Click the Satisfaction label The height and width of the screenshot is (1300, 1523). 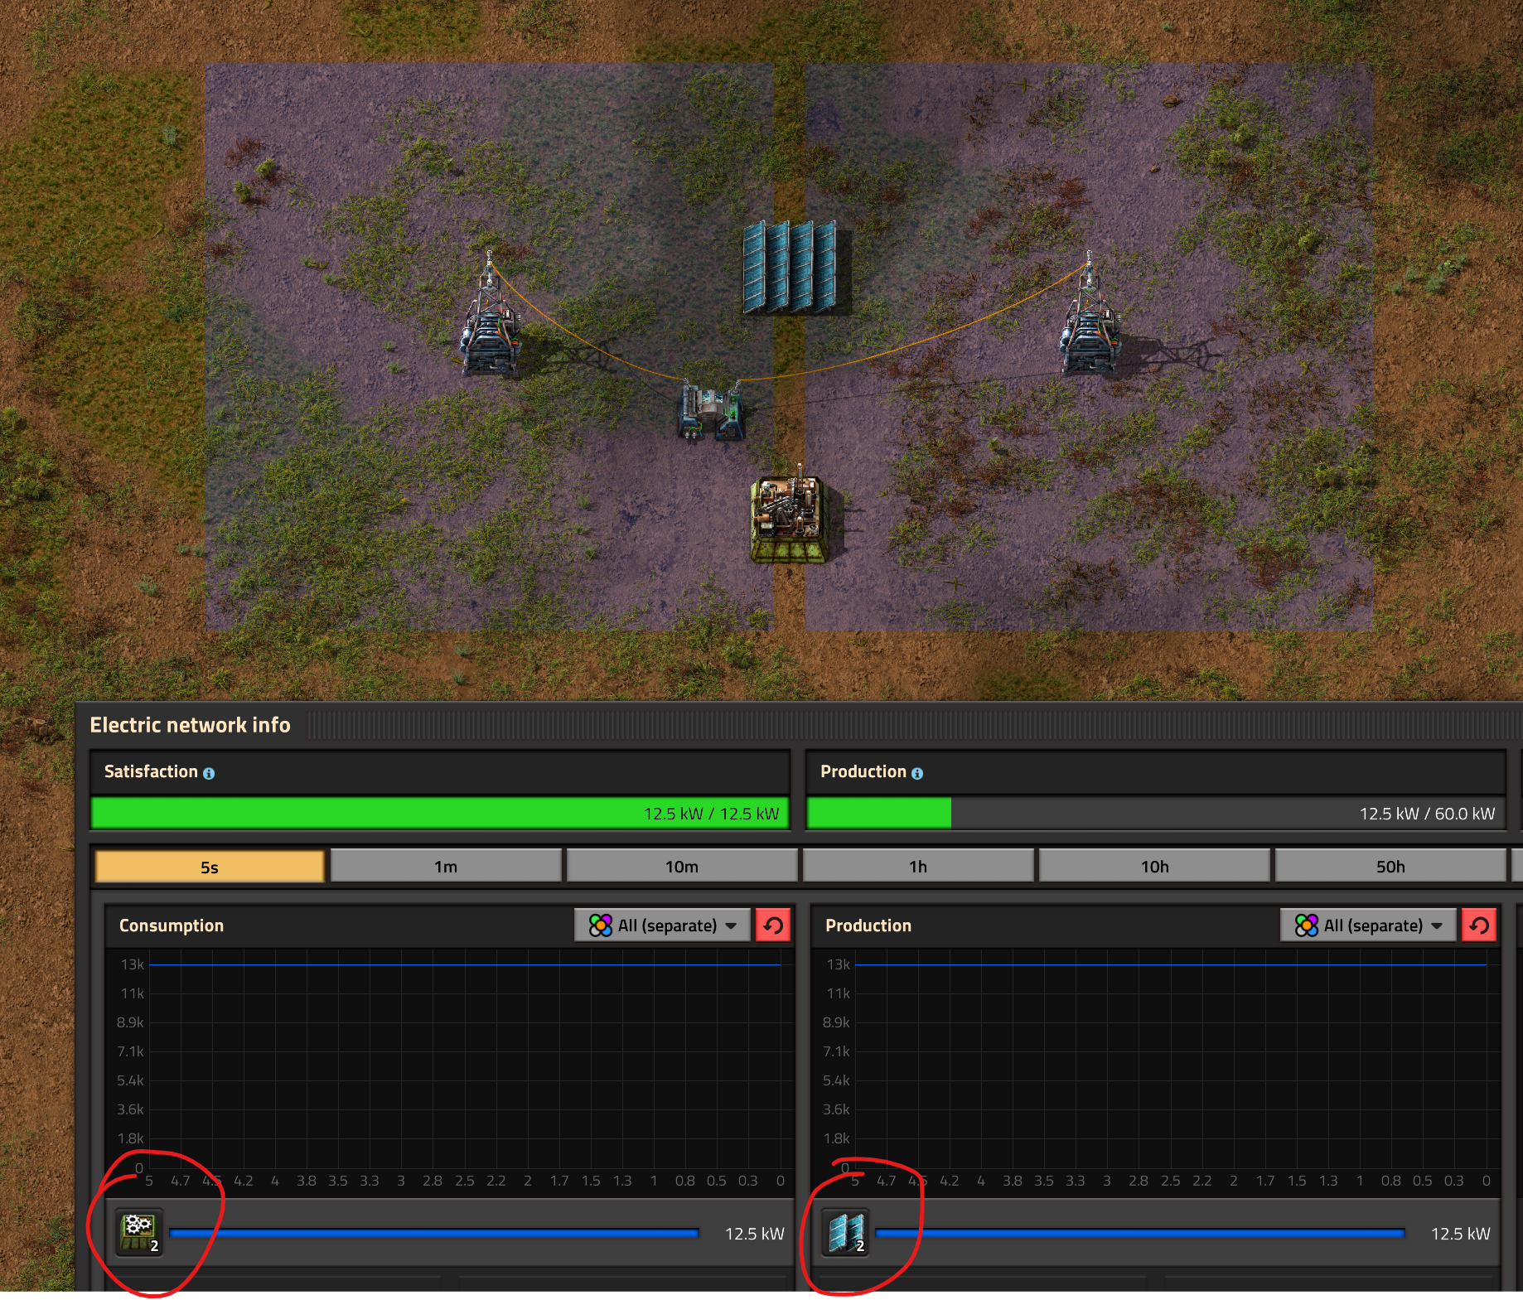click(x=151, y=771)
